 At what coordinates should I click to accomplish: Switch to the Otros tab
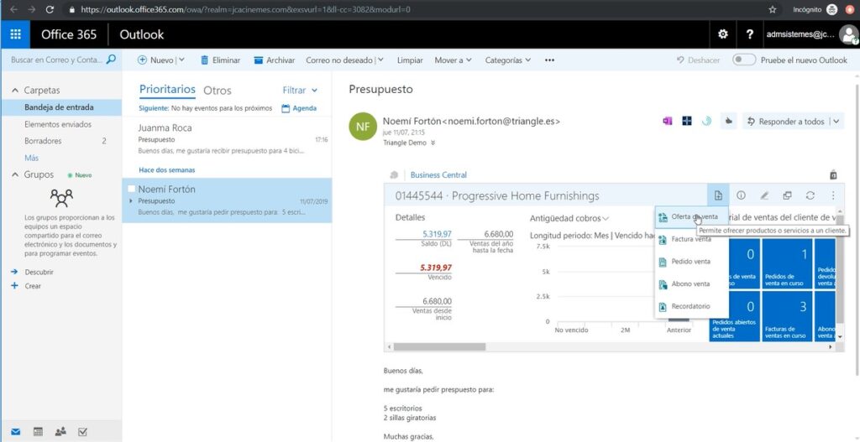218,90
